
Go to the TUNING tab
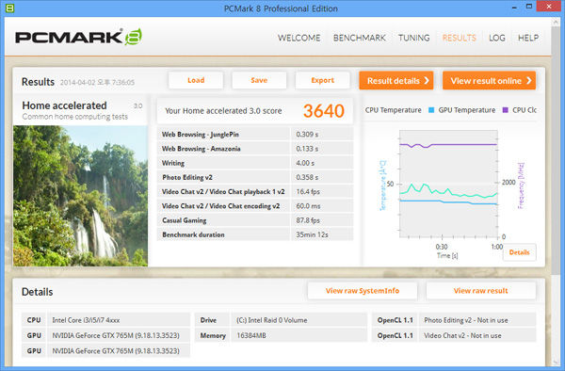pyautogui.click(x=413, y=38)
